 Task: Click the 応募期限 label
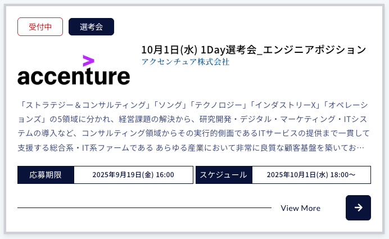46,175
